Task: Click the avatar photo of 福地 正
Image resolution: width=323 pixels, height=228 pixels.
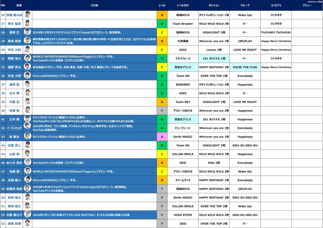Action: pyautogui.click(x=28, y=32)
